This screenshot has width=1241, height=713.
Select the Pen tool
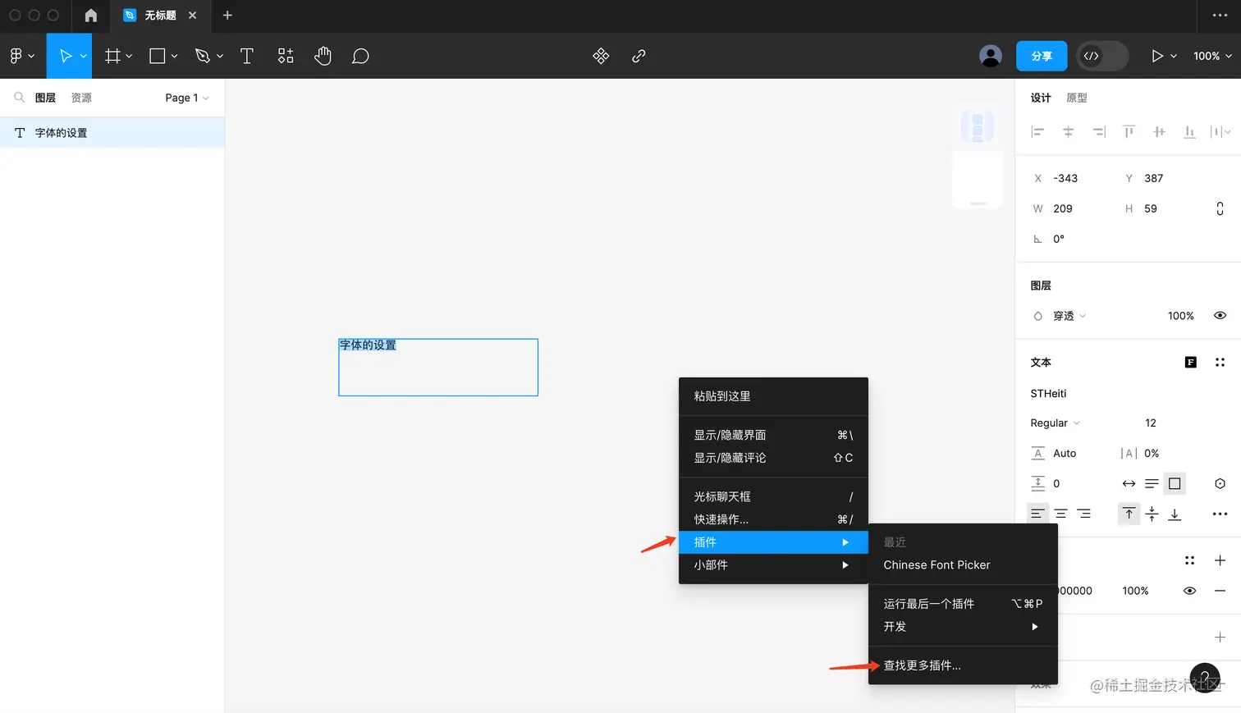203,56
